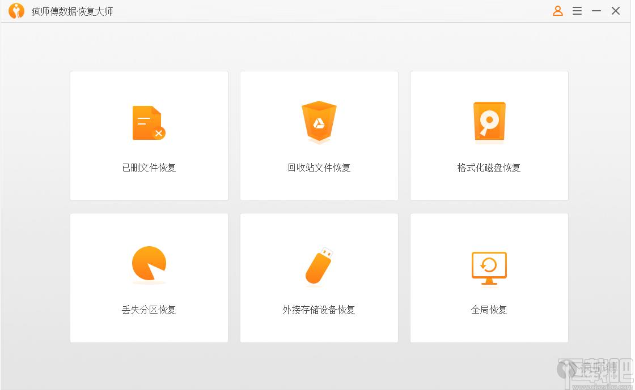This screenshot has height=390, width=635.
Task: Open the user account icon
Action: 558,11
